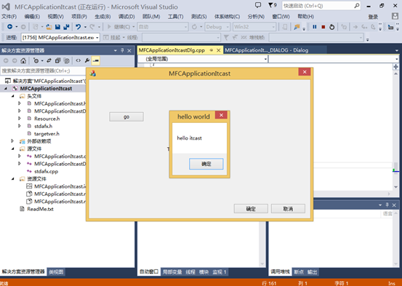Click the blue folder icon in the debug toolbar
The width and height of the screenshot is (402, 286).
(x=297, y=27)
